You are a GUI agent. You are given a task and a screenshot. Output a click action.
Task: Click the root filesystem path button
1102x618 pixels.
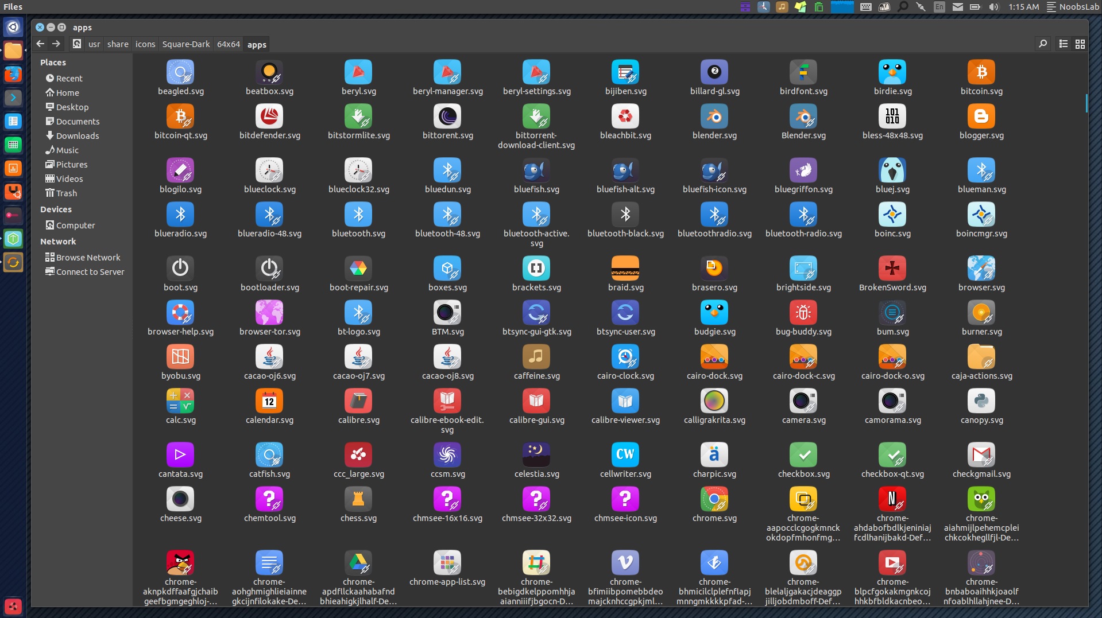[76, 44]
